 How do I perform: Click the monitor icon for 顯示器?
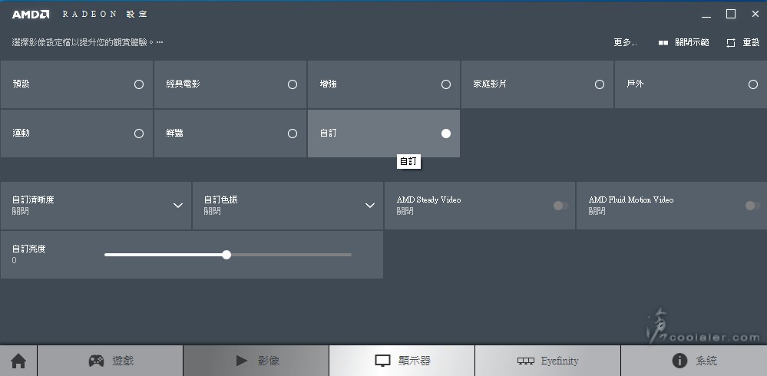click(x=382, y=361)
